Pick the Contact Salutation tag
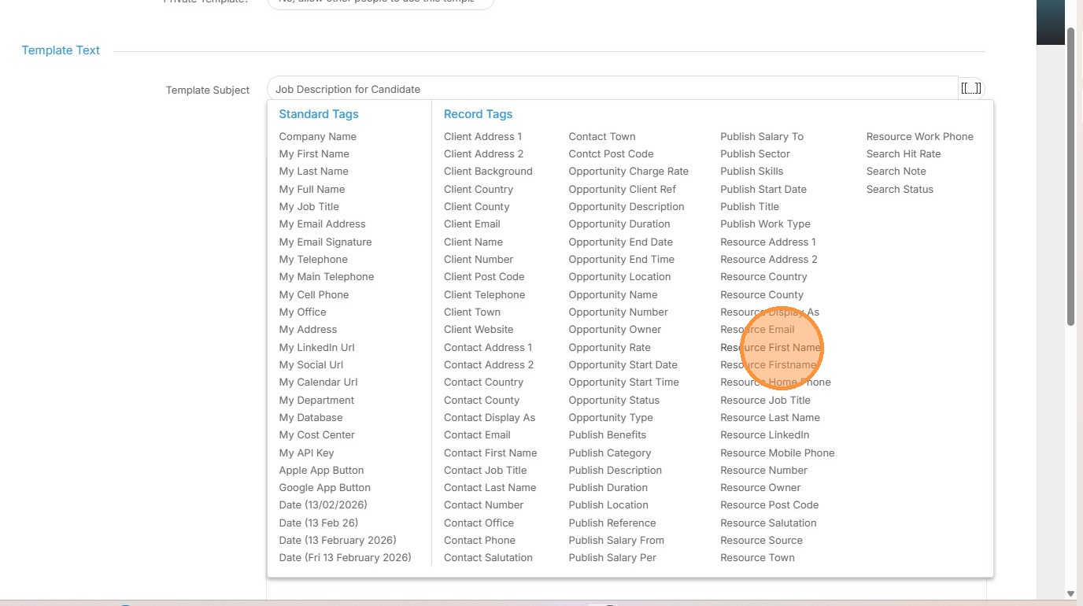 tap(489, 557)
